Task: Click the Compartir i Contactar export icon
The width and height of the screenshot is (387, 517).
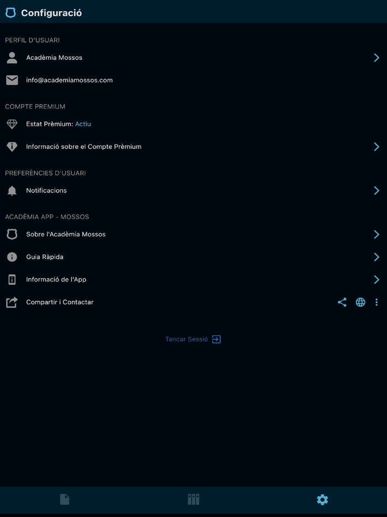Action: click(x=12, y=302)
